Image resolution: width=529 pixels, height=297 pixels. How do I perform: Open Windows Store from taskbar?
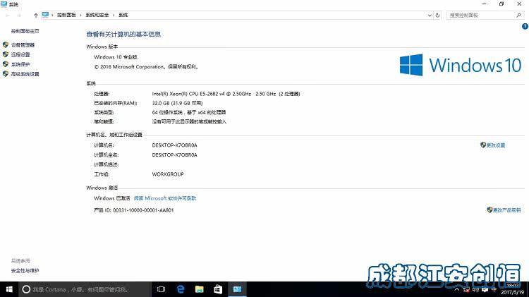[218, 289]
